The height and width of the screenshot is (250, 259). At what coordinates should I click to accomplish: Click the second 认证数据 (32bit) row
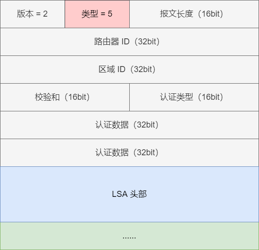[129, 153]
